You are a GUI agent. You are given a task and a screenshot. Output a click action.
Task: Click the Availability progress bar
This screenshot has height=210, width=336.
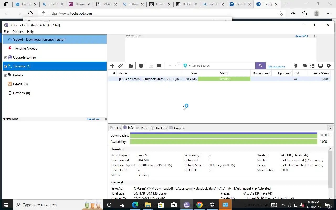224,141
